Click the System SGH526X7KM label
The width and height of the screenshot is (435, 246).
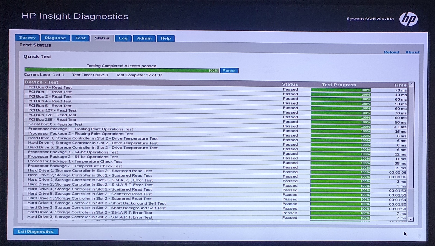(370, 19)
